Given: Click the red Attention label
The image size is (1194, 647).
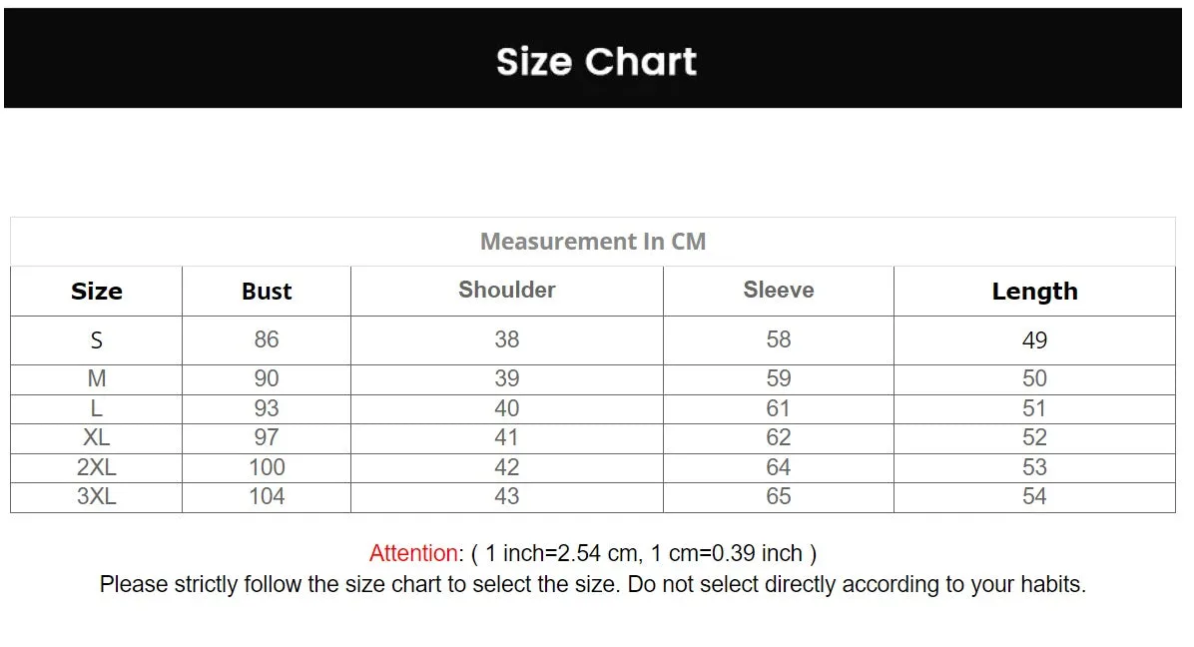Looking at the screenshot, I should point(413,553).
